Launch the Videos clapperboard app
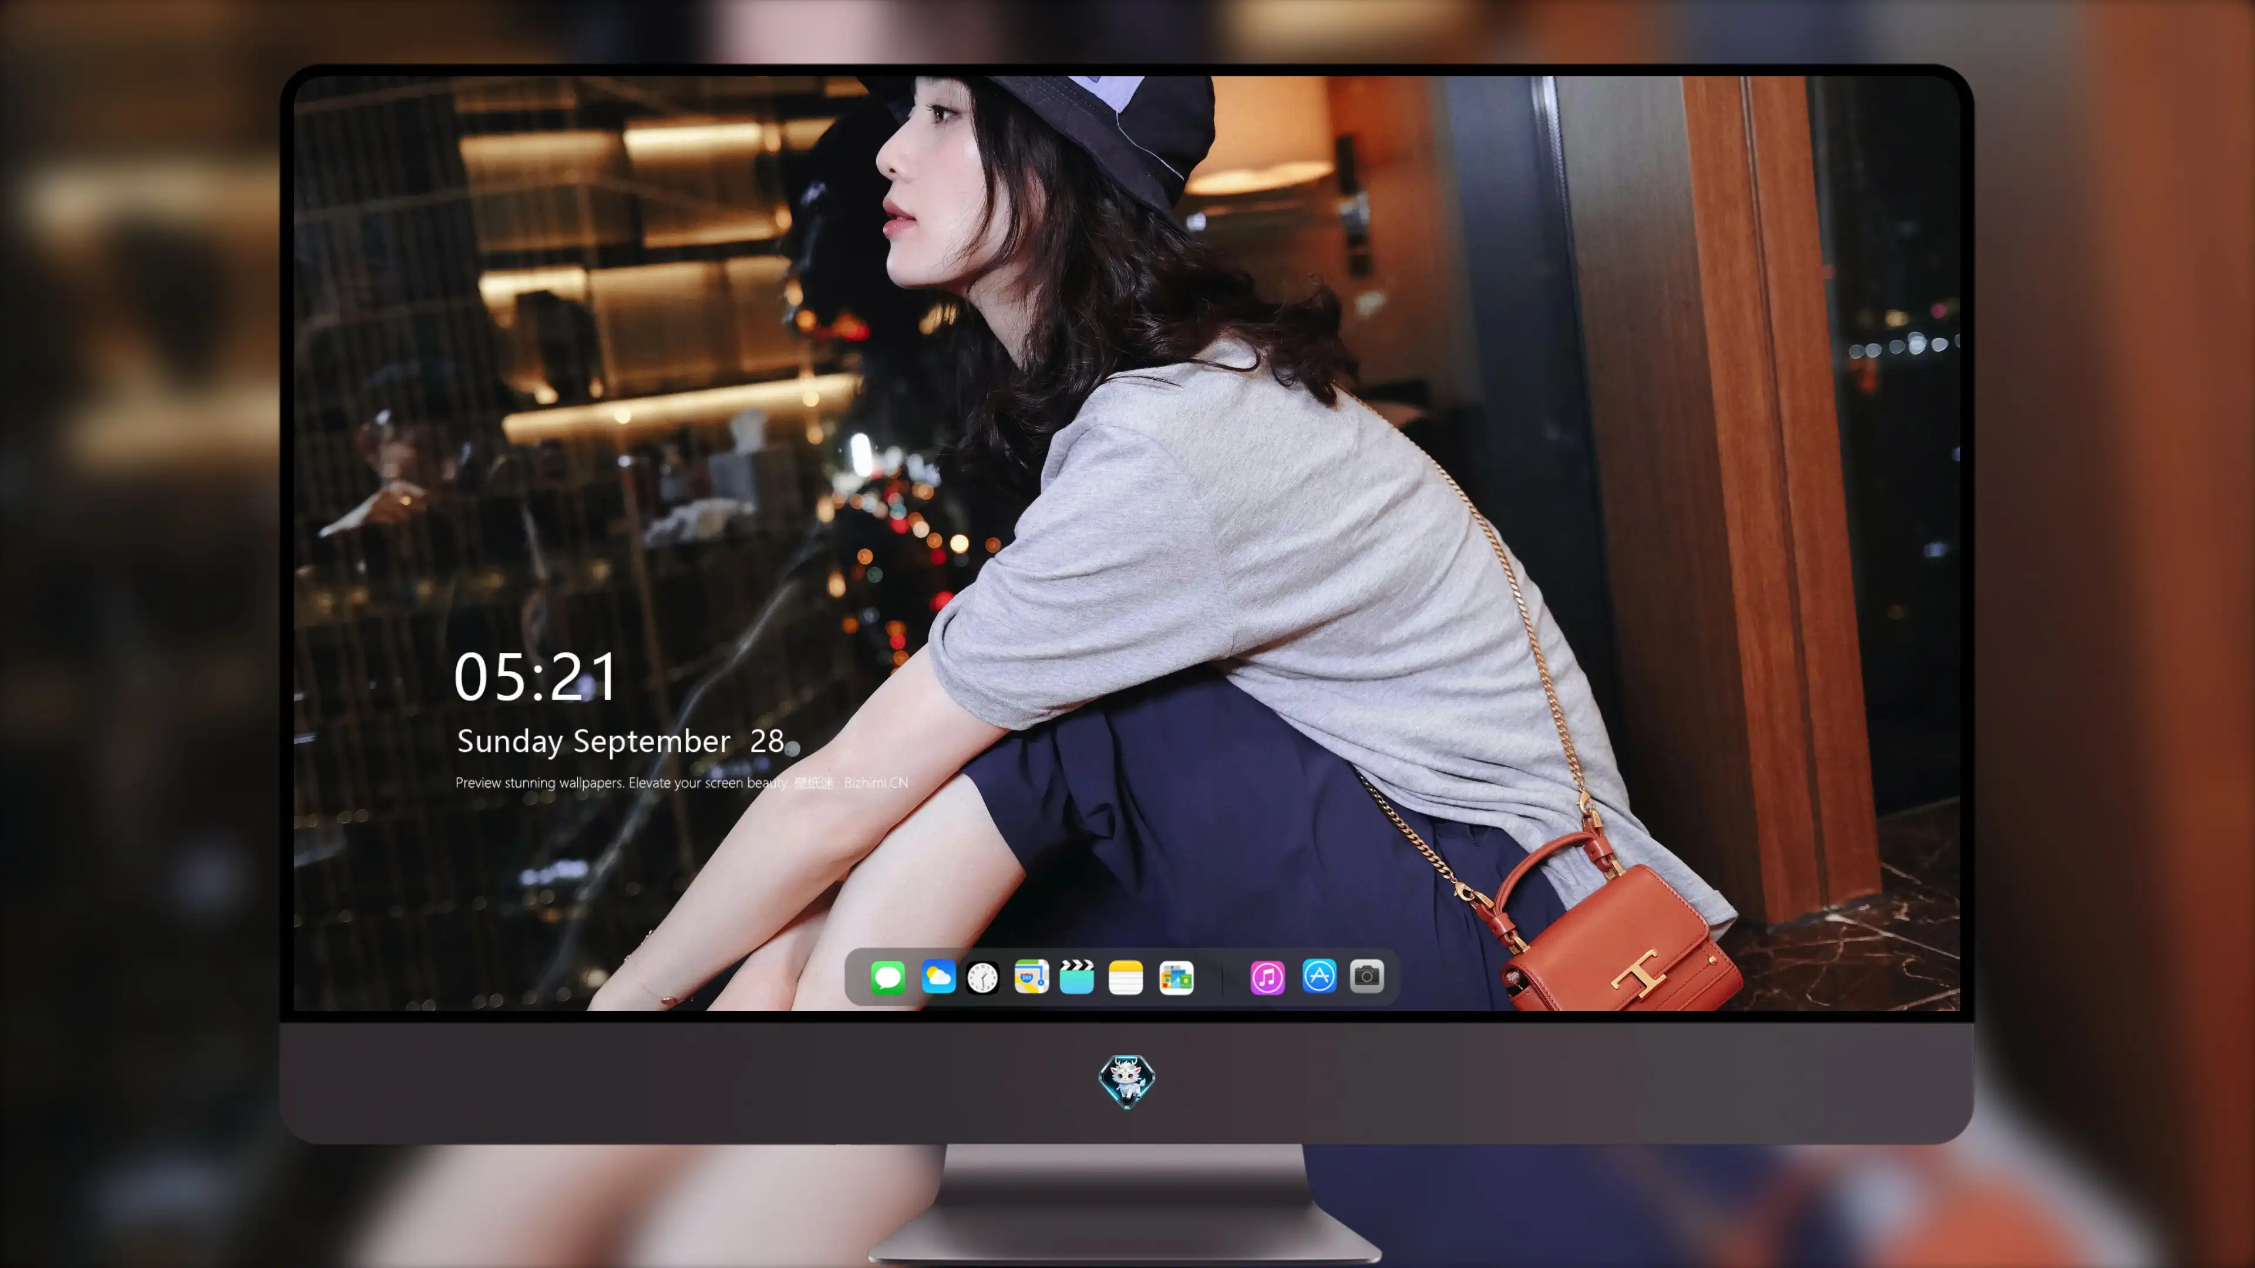Screen dimensions: 2255x1268 coord(1077,977)
